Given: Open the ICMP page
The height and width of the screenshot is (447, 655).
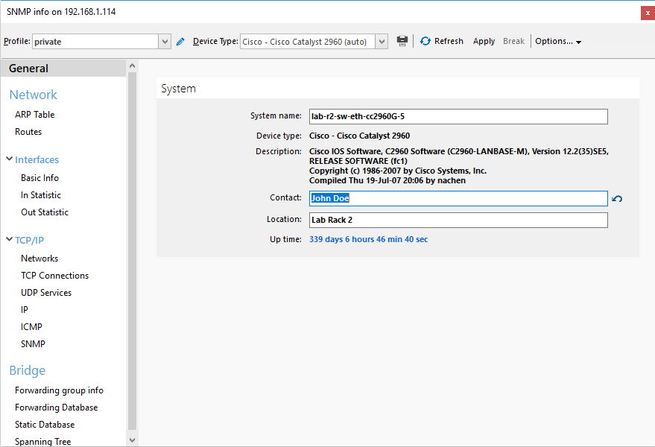Looking at the screenshot, I should (31, 327).
